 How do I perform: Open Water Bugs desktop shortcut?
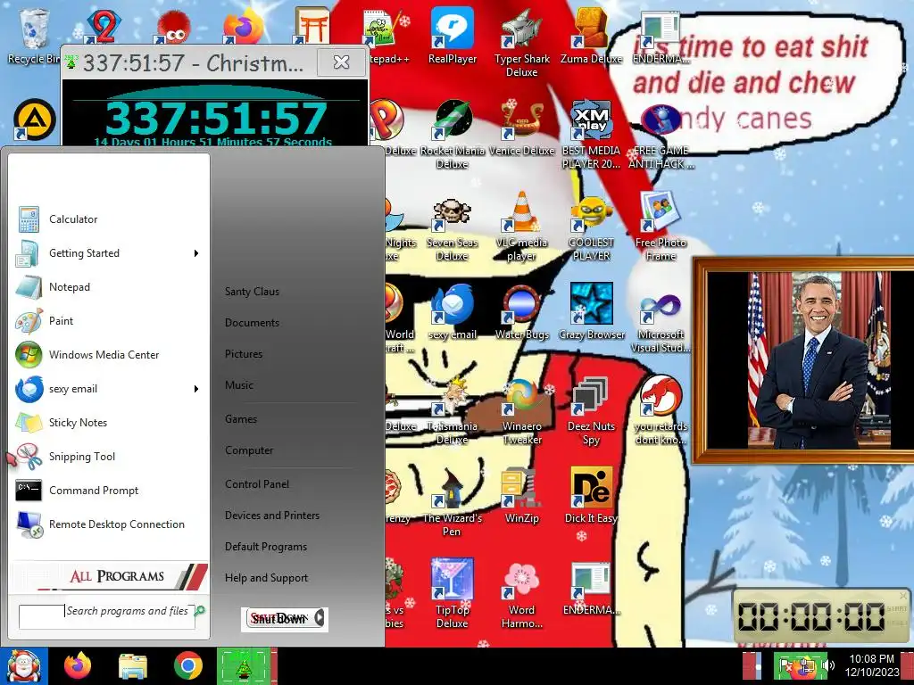[521, 312]
